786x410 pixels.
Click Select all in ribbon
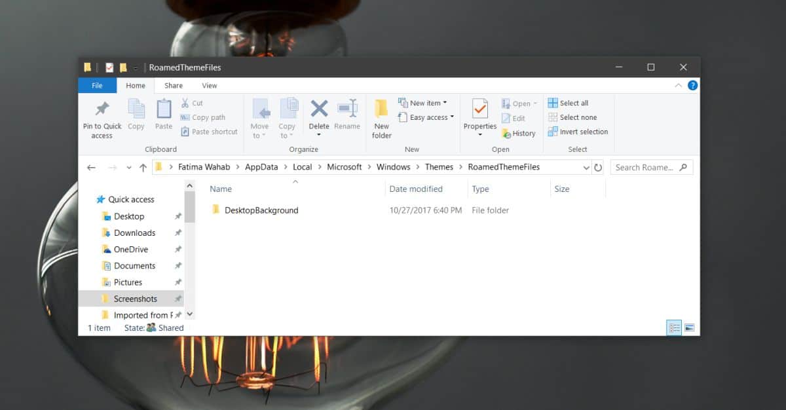tap(568, 103)
